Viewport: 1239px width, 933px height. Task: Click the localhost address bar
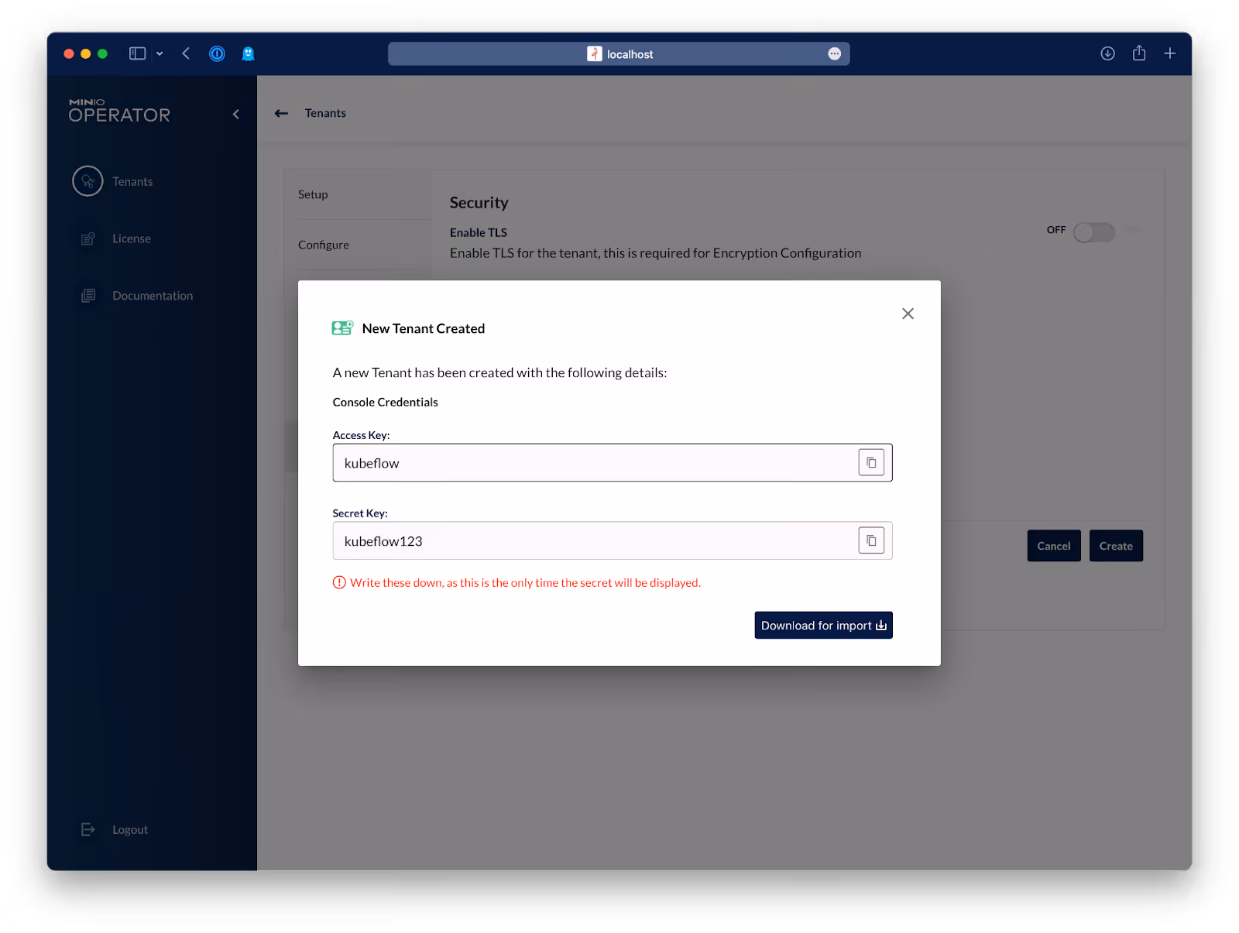coord(619,53)
